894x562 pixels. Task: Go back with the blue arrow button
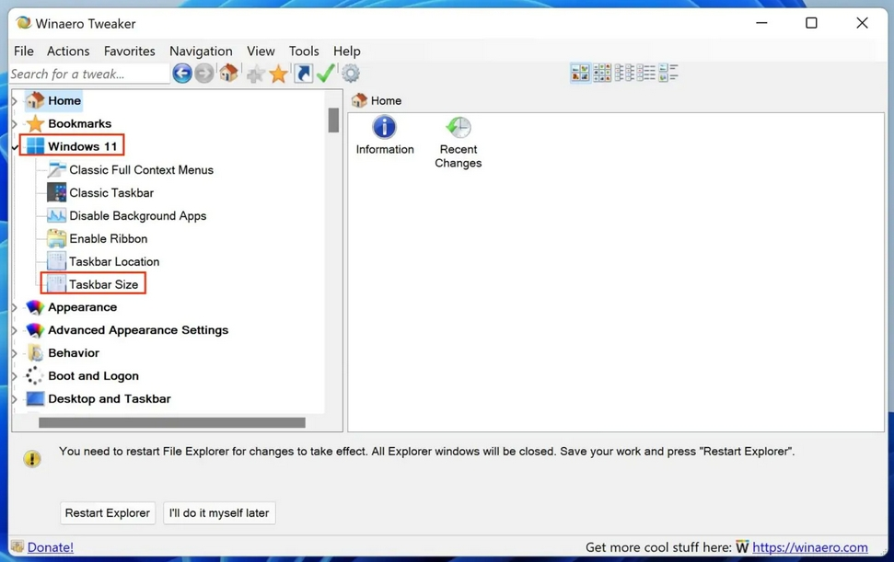tap(182, 74)
